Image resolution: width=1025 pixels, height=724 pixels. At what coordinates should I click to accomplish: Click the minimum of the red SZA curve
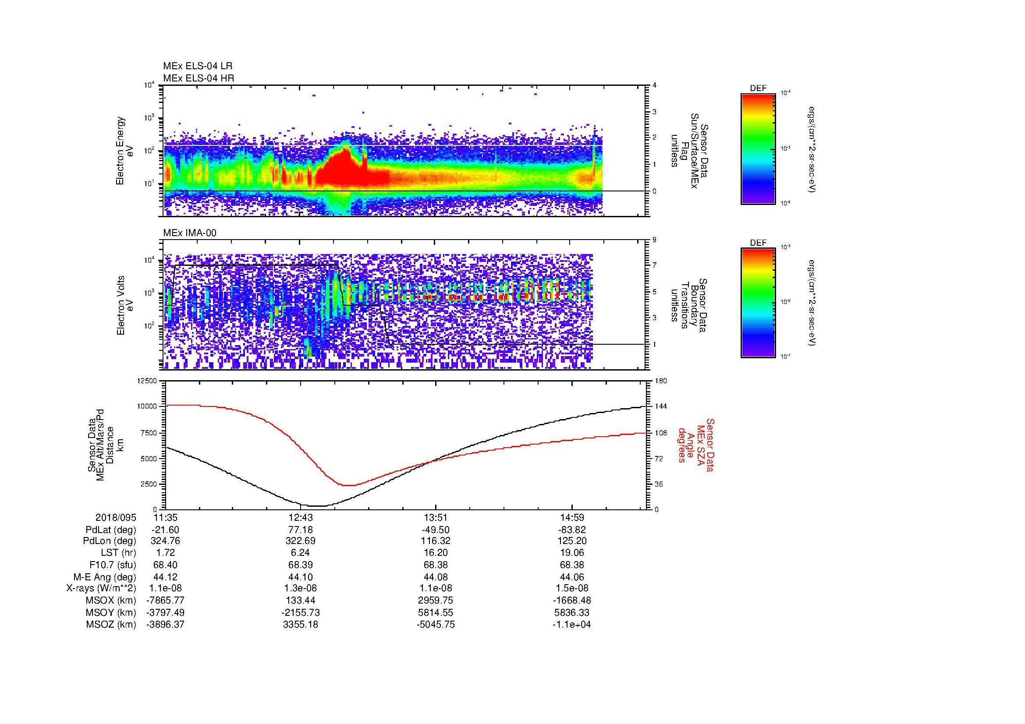point(348,485)
